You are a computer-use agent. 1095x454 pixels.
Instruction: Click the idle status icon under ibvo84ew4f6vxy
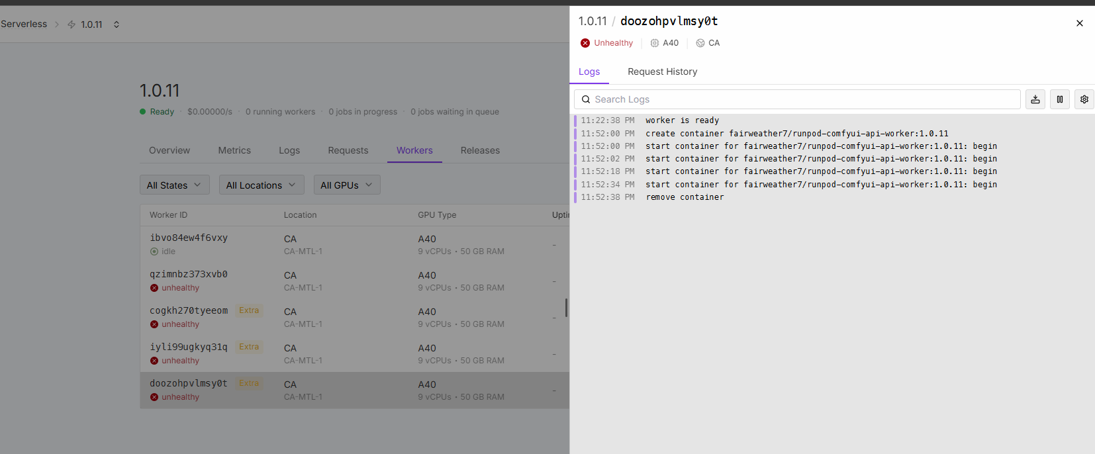tap(154, 251)
